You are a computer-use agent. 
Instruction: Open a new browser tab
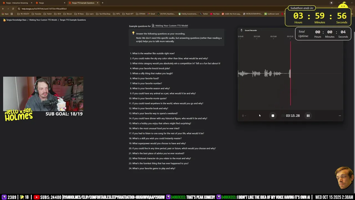[103, 3]
